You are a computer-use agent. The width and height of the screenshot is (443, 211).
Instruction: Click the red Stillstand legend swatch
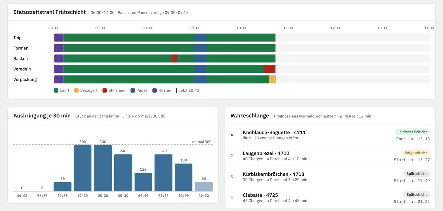tap(105, 90)
